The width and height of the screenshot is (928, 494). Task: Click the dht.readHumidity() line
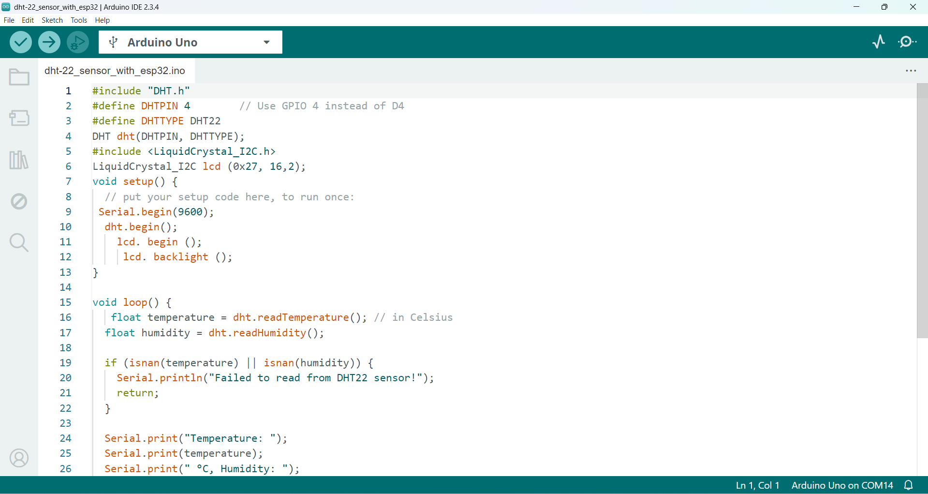pos(214,333)
